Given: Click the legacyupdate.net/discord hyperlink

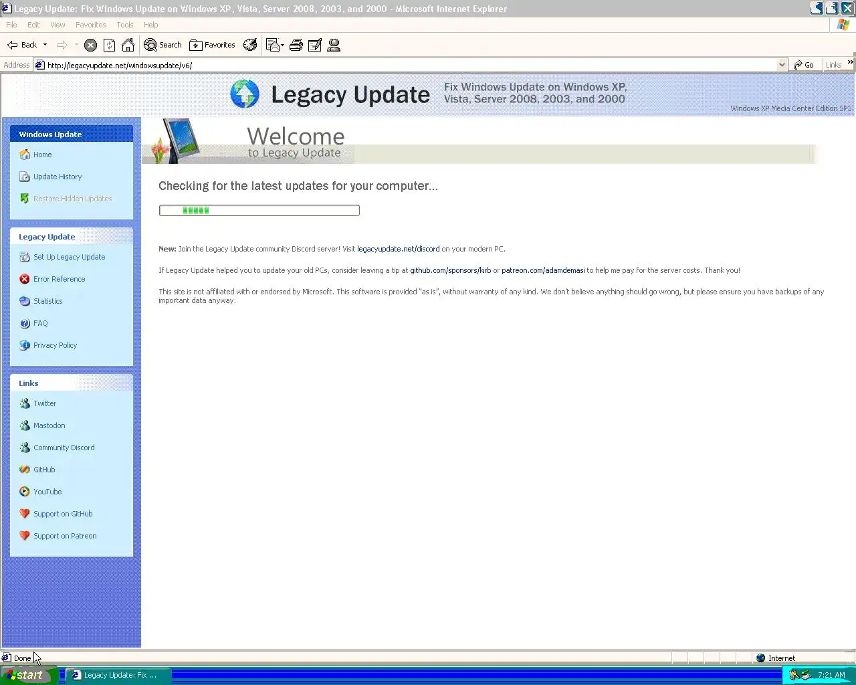Looking at the screenshot, I should [x=398, y=249].
